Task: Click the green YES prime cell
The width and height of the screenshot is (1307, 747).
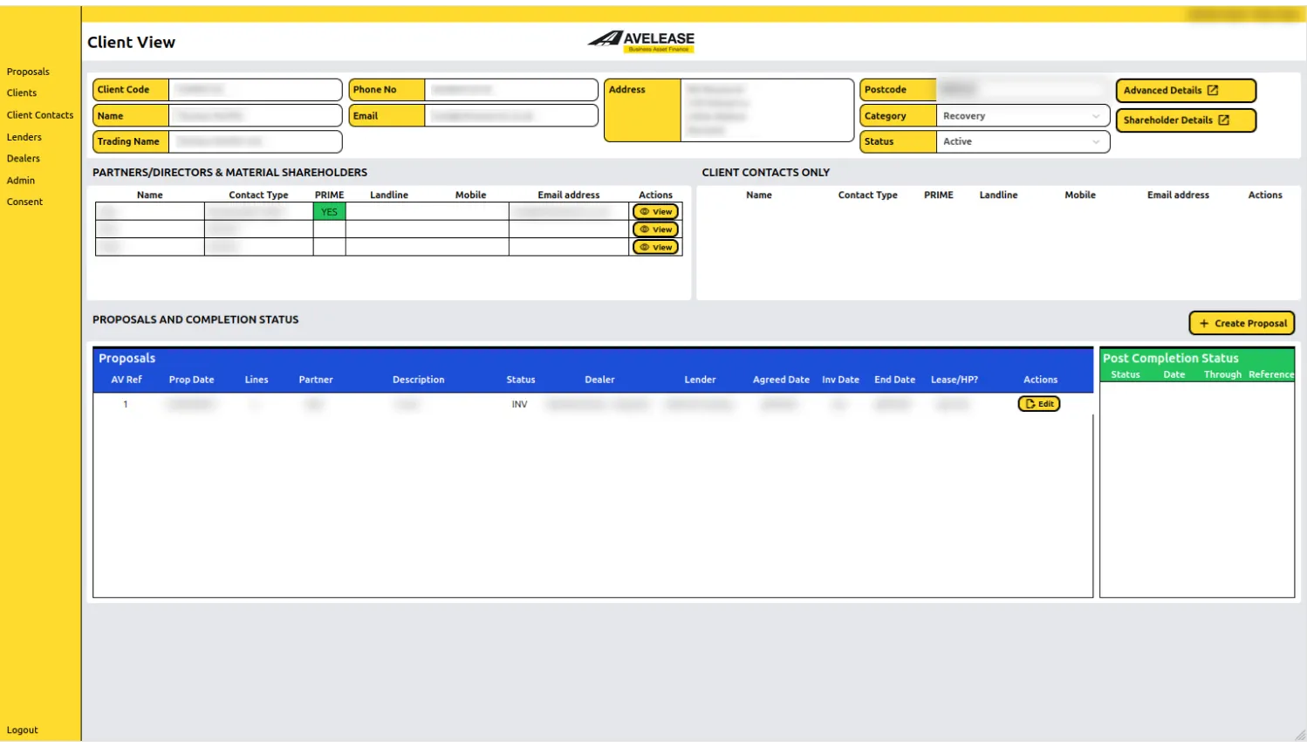Action: [x=329, y=212]
